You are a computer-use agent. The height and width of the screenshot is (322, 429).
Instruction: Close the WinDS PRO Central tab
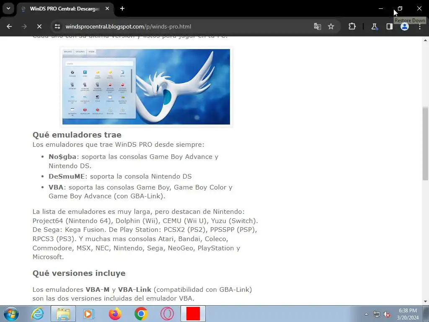[107, 8]
